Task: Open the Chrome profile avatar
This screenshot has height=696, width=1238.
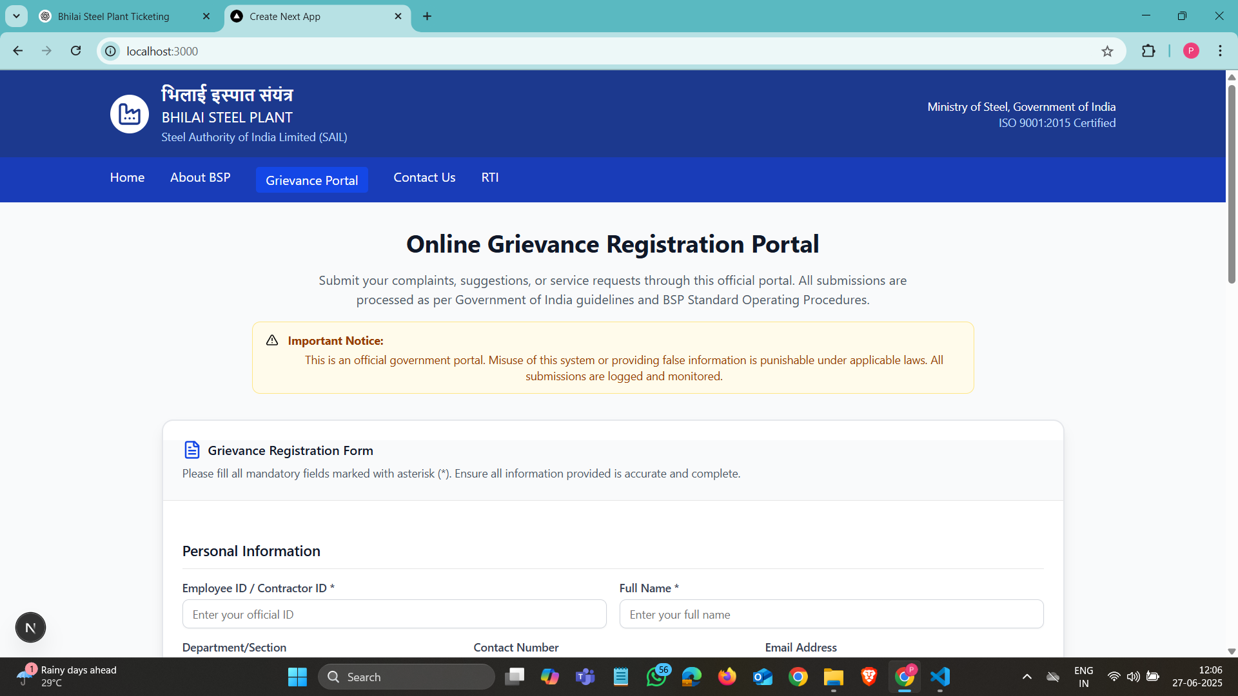Action: click(x=1191, y=51)
